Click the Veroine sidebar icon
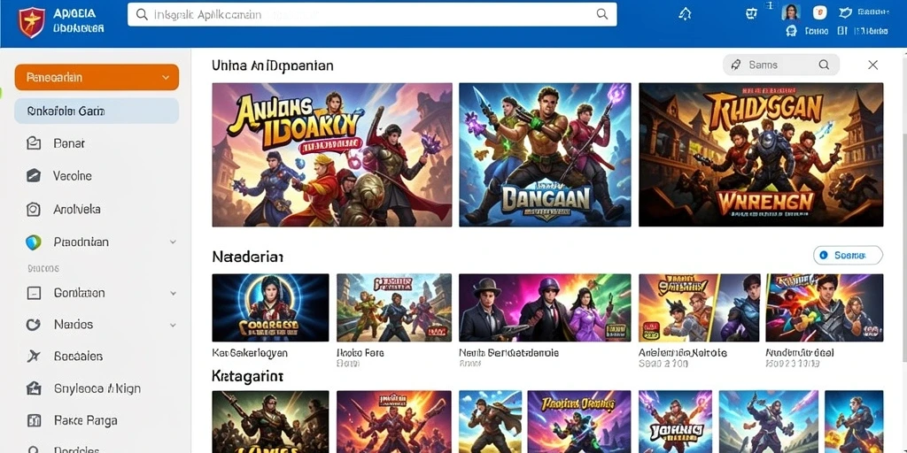The height and width of the screenshot is (453, 907). pyautogui.click(x=34, y=176)
